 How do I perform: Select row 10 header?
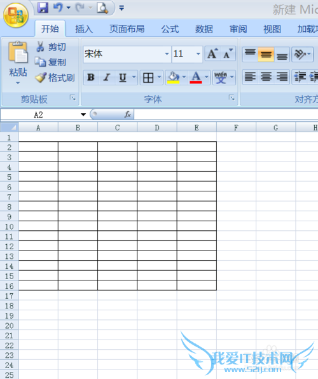coord(9,226)
